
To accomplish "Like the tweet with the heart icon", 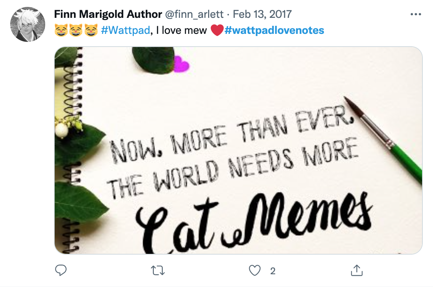I will (x=255, y=270).
